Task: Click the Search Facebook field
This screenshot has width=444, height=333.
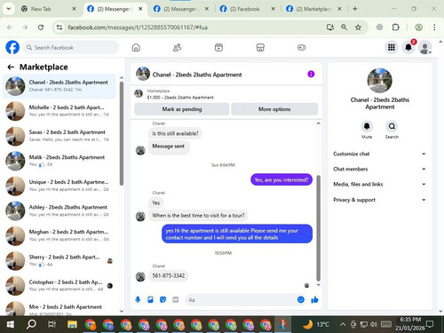Action: point(71,47)
